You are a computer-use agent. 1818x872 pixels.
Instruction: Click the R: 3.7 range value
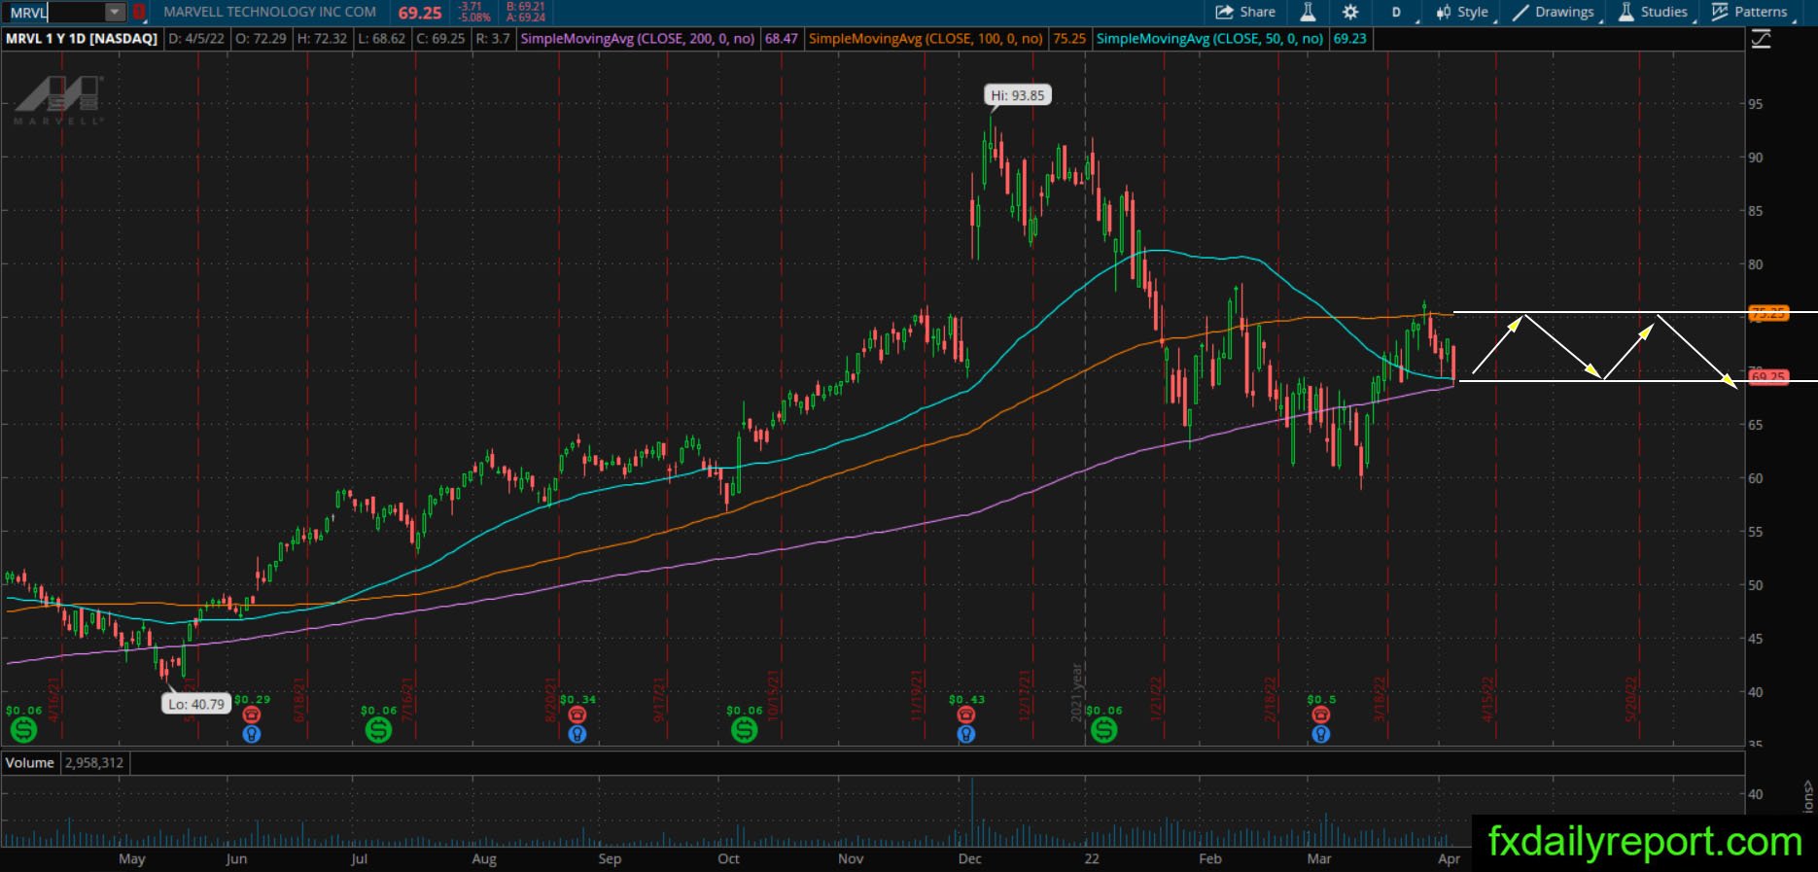(493, 39)
